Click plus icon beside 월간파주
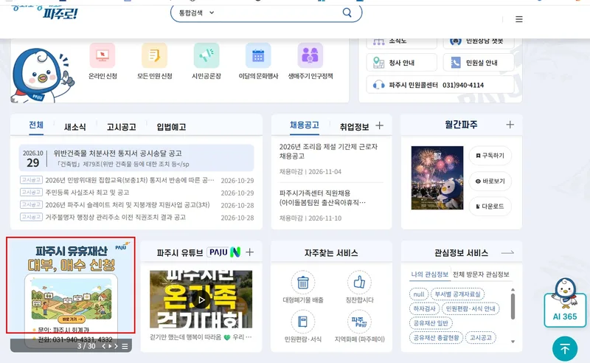This screenshot has height=363, width=590. coord(510,125)
